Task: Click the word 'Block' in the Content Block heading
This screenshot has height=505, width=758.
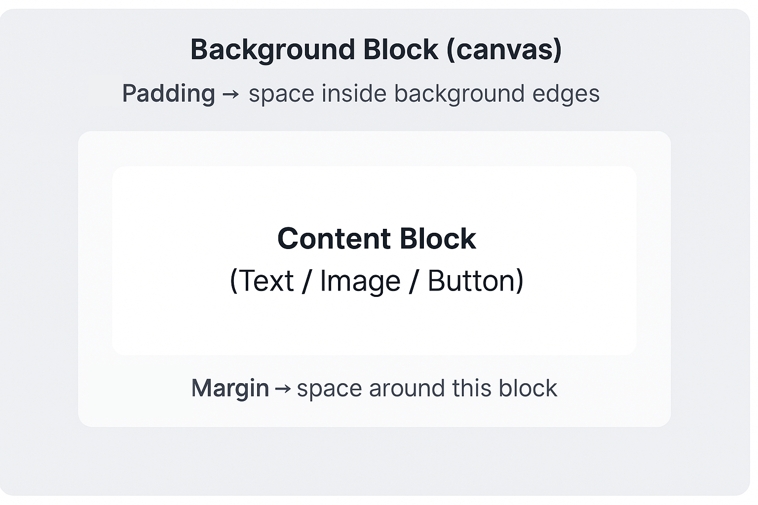Action: (438, 239)
